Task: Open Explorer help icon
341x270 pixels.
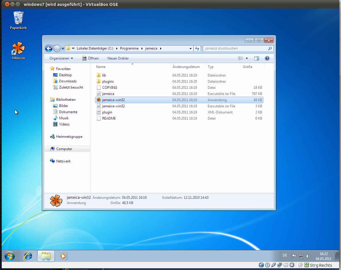Action: (x=267, y=58)
